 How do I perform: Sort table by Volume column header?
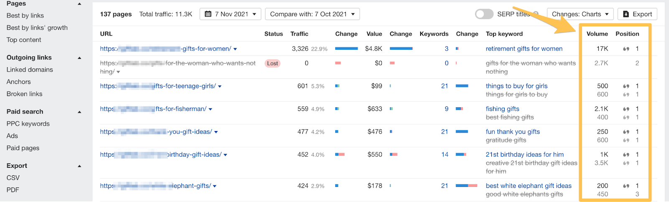pos(597,34)
